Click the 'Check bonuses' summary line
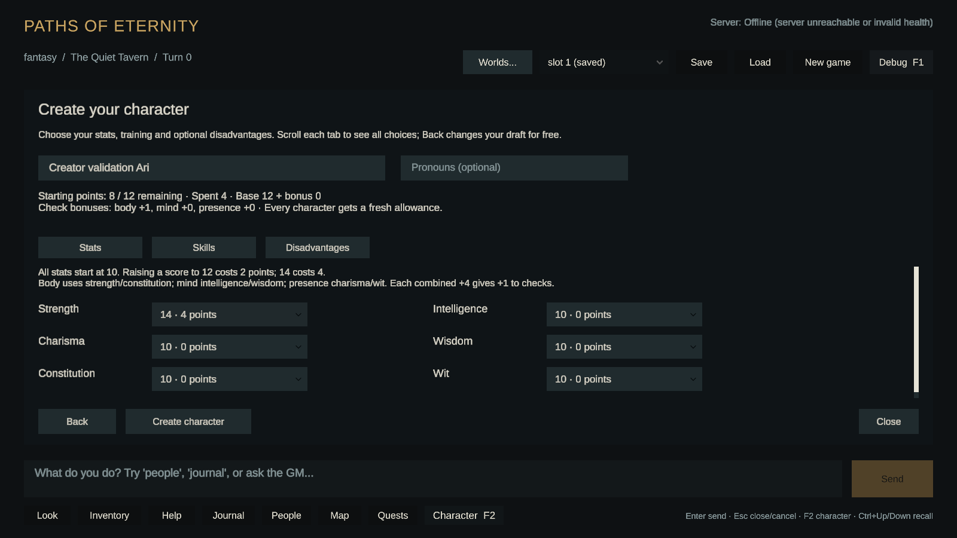The height and width of the screenshot is (538, 957). tap(240, 207)
